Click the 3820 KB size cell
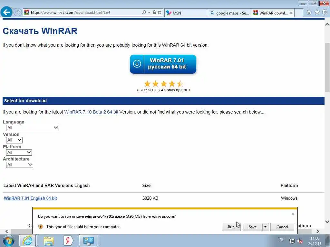The height and width of the screenshot is (247, 330). click(x=150, y=198)
